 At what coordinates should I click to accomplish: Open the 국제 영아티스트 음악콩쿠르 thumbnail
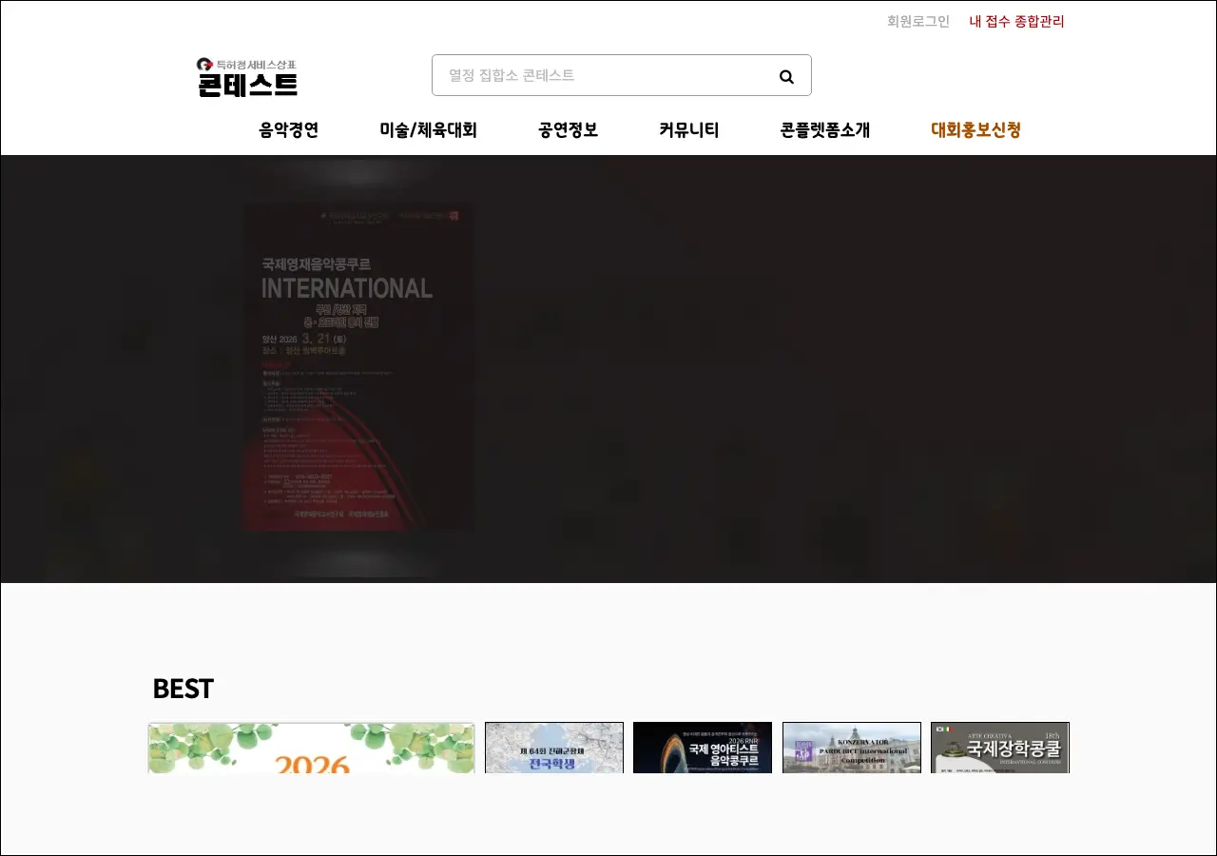(x=703, y=749)
